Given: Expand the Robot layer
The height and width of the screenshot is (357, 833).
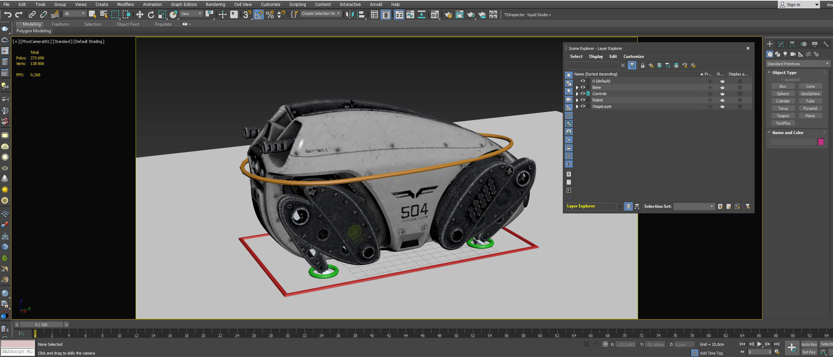Looking at the screenshot, I should [x=577, y=100].
